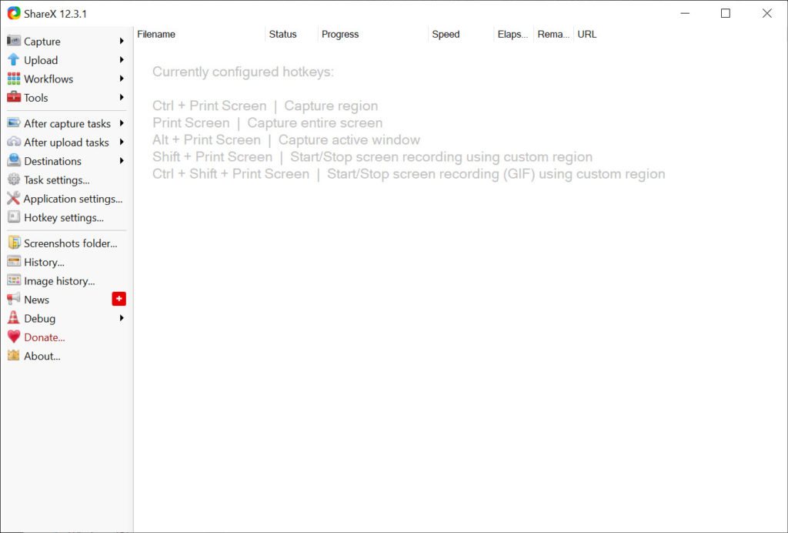Sort the list by Filename column header

point(199,34)
